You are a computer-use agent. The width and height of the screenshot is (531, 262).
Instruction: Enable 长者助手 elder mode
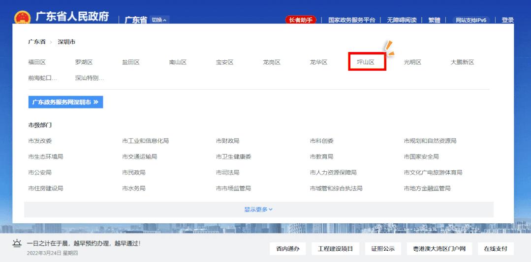click(x=301, y=20)
